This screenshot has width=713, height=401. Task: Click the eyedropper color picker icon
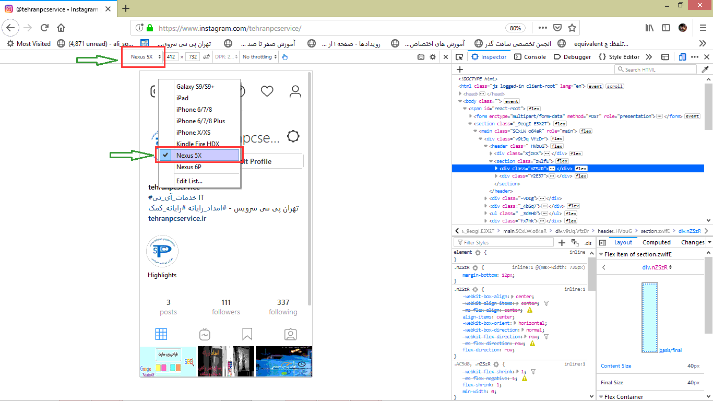(x=705, y=69)
